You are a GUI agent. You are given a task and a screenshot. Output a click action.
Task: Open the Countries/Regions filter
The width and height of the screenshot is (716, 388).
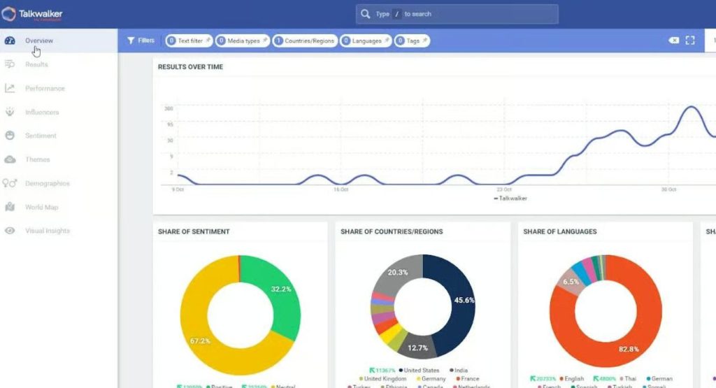(x=305, y=41)
